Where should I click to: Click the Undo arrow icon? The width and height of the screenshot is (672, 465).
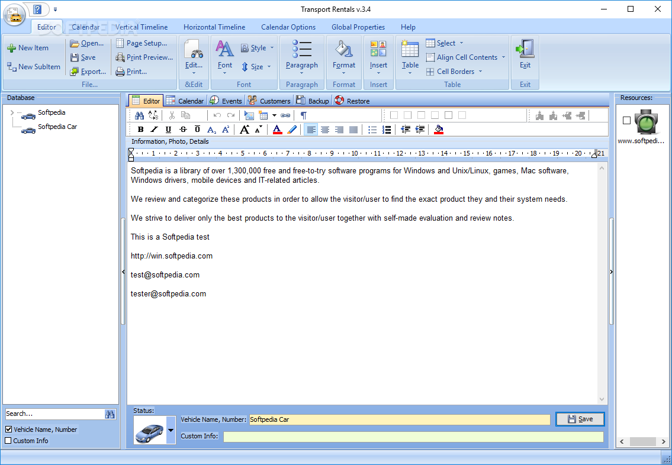(x=217, y=115)
